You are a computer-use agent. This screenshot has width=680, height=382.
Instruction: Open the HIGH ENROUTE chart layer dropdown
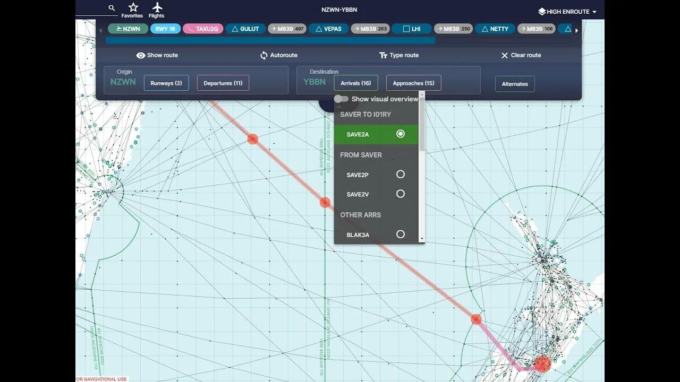567,12
